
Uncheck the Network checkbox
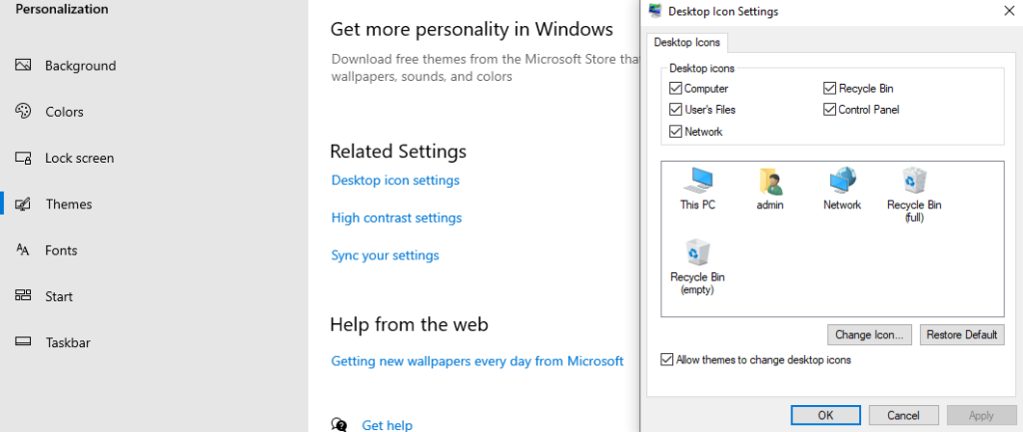point(675,132)
